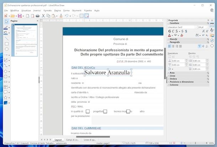Screen dimensions: 217x147
Task: Close the Proprietà sidebar
Action: pos(208,20)
